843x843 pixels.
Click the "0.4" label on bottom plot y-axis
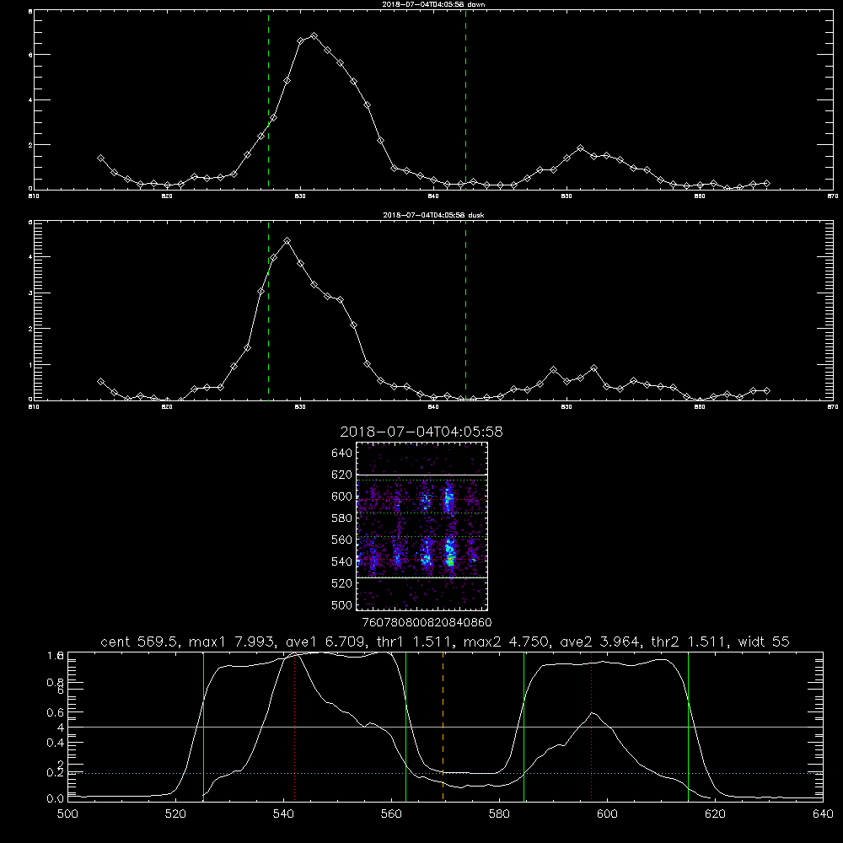point(56,743)
